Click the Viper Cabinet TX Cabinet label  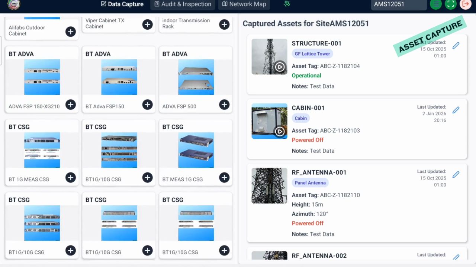click(105, 23)
